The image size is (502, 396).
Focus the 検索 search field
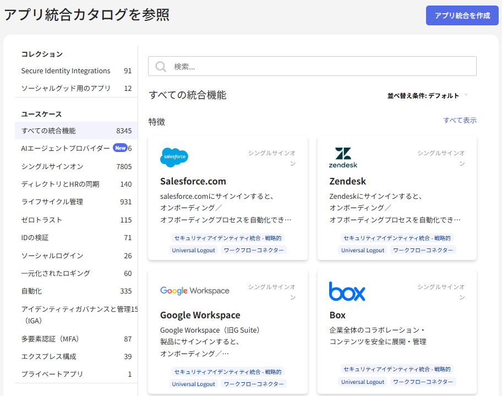[x=312, y=66]
